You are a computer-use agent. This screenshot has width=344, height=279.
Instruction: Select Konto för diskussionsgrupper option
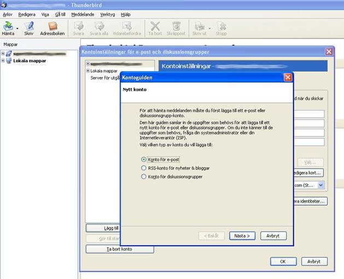point(144,177)
